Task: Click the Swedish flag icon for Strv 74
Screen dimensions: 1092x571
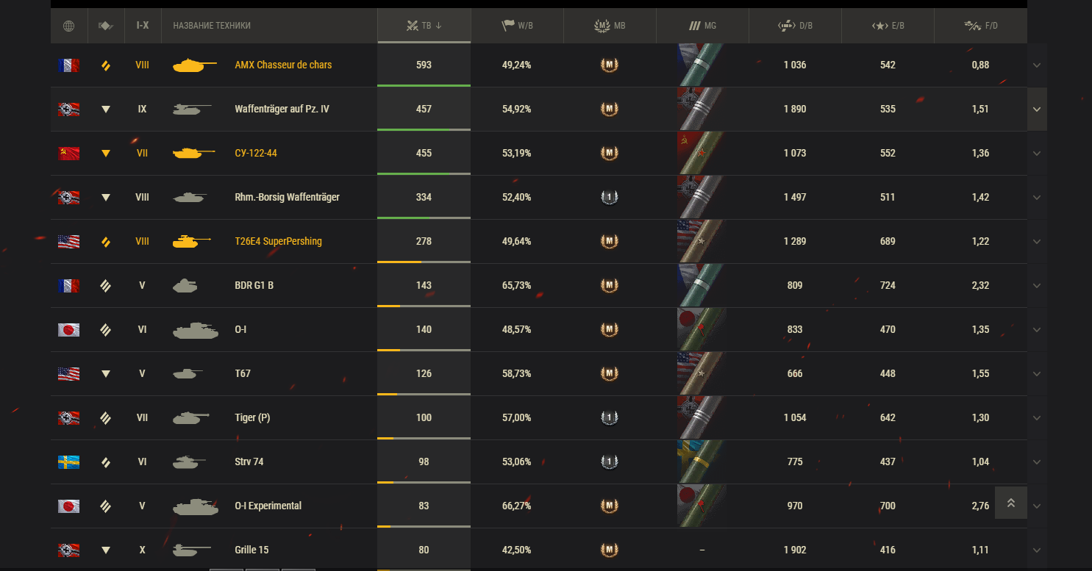Action: point(69,462)
